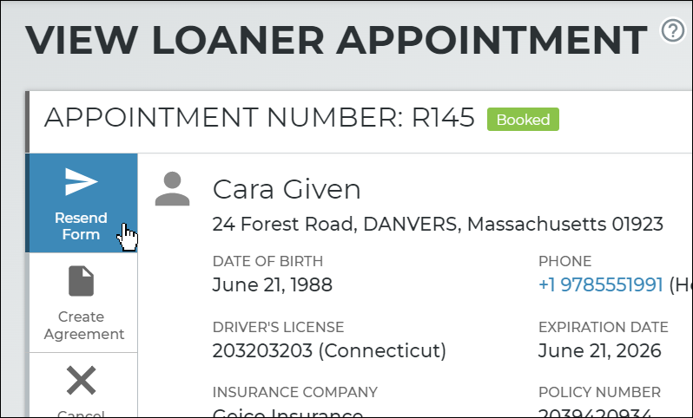The width and height of the screenshot is (693, 418).
Task: Click the expiration date June 21, 2026
Action: point(599,350)
